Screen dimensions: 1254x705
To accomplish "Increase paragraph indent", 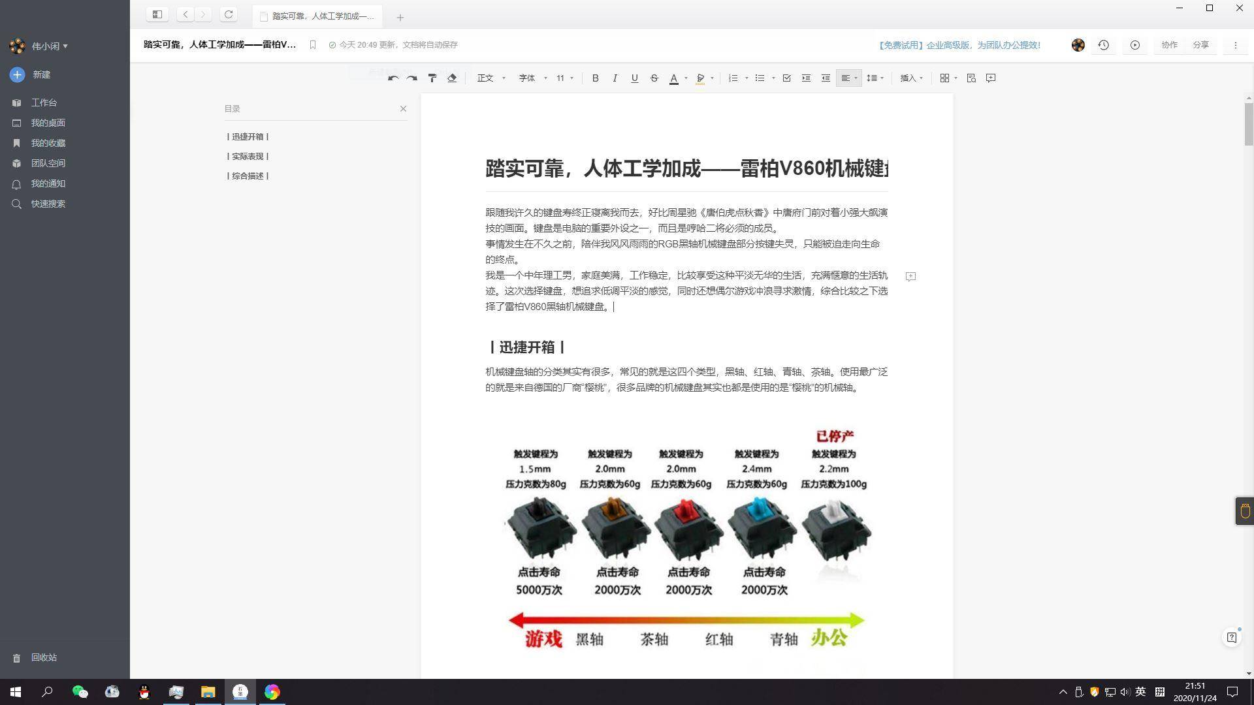I will pos(806,78).
